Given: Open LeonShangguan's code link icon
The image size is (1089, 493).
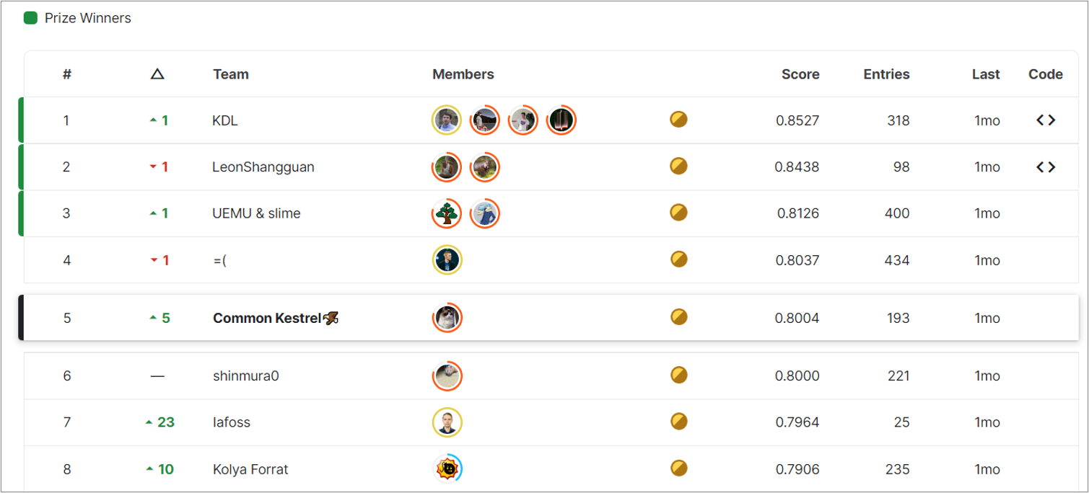Looking at the screenshot, I should [x=1046, y=167].
